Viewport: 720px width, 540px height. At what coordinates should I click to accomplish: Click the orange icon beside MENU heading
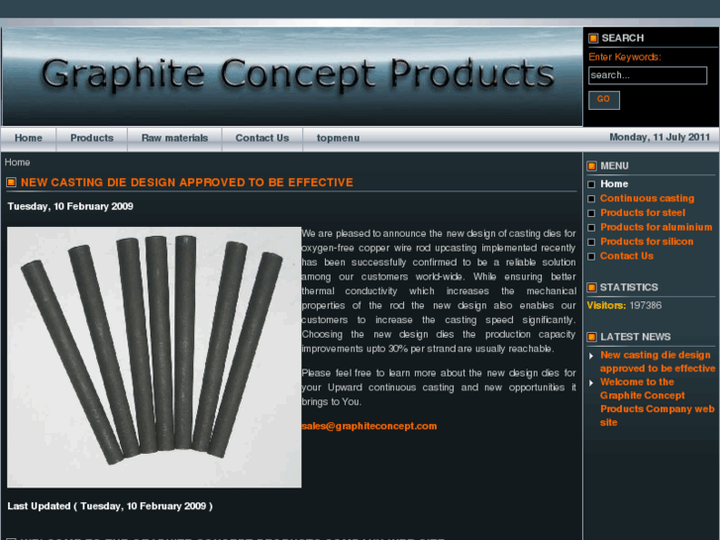592,165
